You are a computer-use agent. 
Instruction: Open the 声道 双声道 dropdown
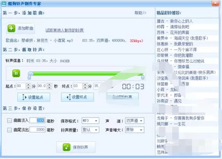pos(135,121)
